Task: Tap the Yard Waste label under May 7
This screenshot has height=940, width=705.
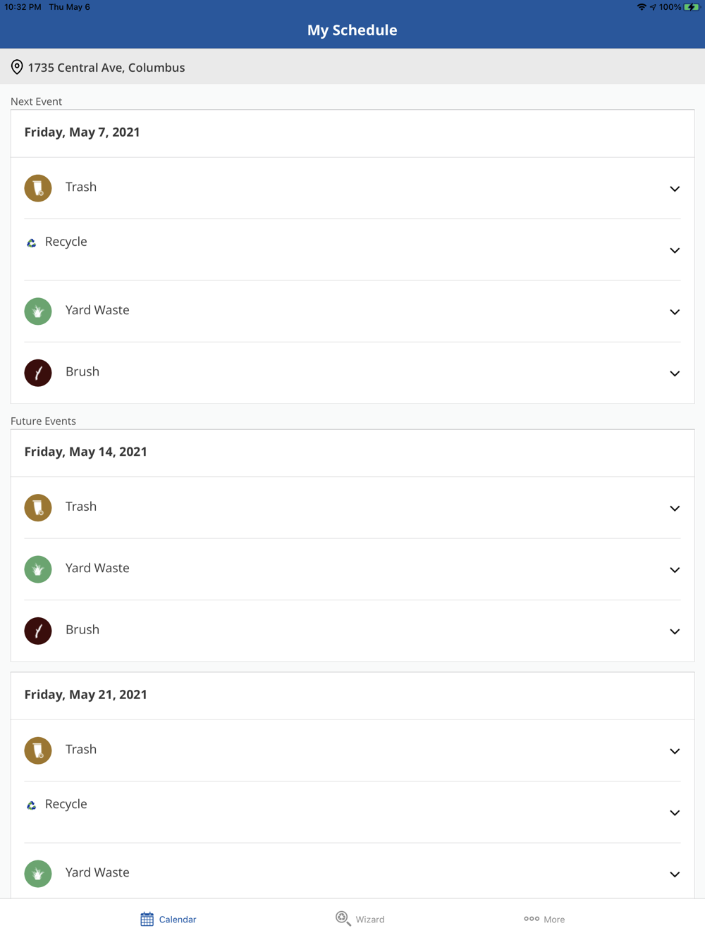Action: coord(97,310)
